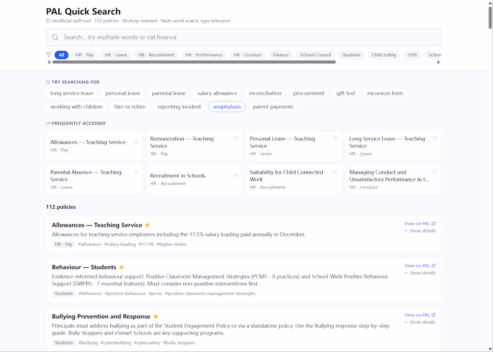The height and width of the screenshot is (352, 493).
Task: Select the HR - Leave category filter
Action: pos(116,55)
